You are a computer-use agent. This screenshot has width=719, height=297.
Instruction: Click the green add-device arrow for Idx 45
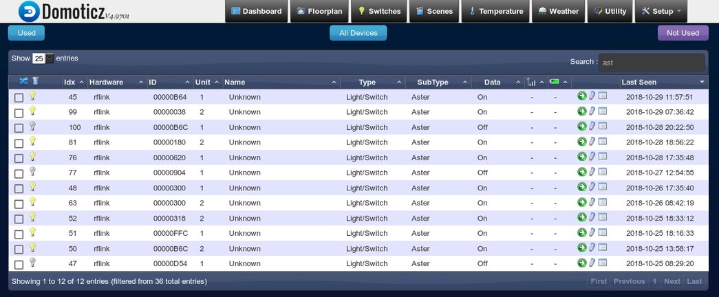pyautogui.click(x=582, y=96)
